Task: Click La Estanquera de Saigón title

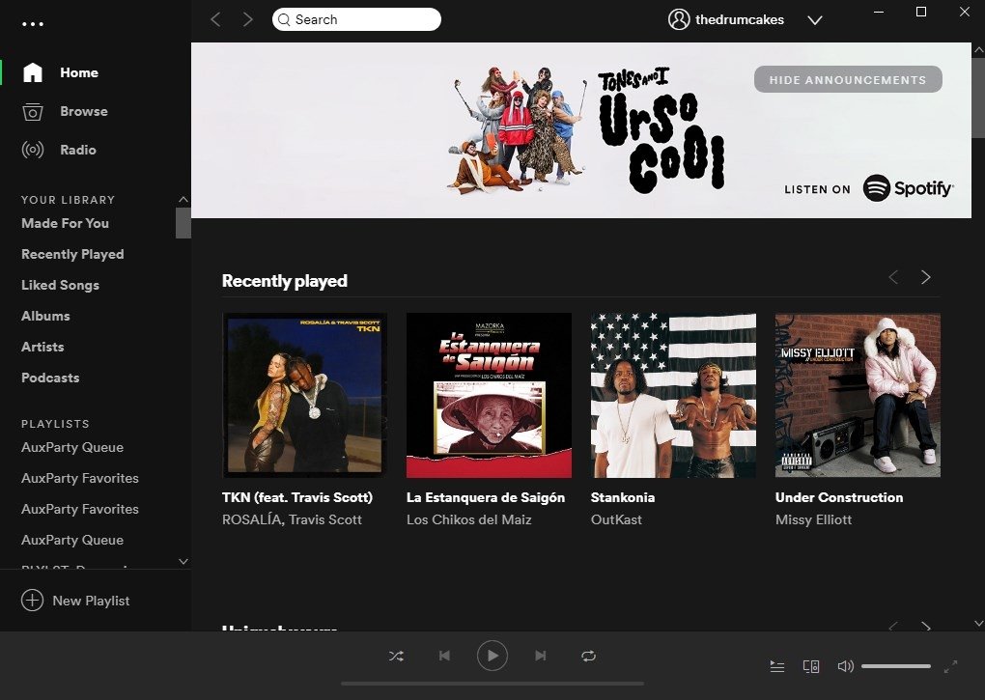Action: [x=486, y=497]
